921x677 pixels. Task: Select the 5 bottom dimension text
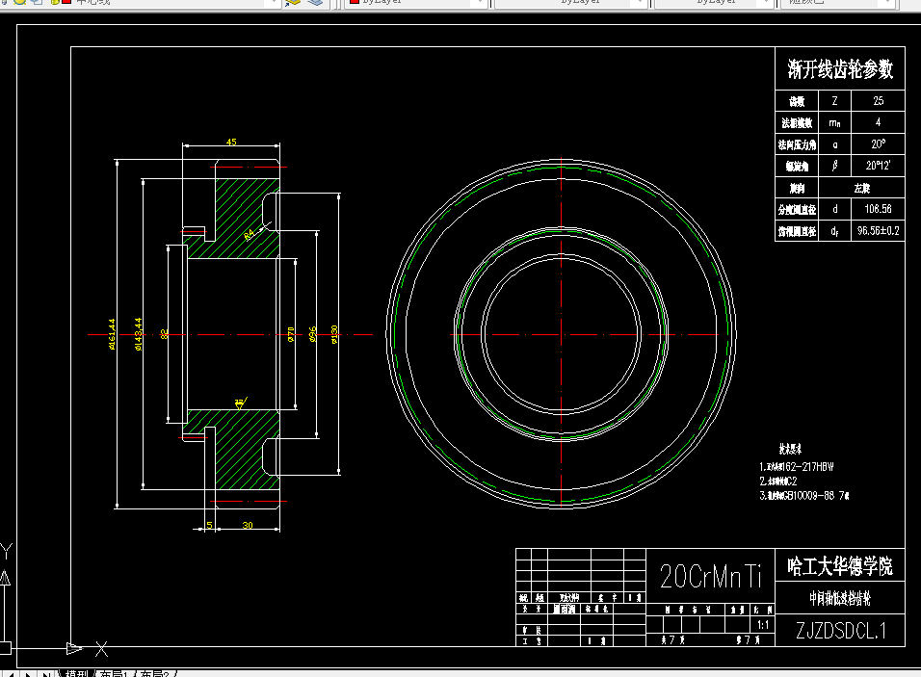click(x=209, y=525)
